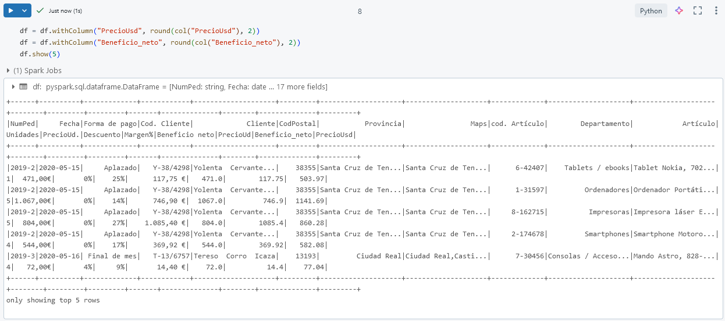Screen dimensions: 725x321
Task: Click the Ciudad Real output row
Action: [x=361, y=256]
